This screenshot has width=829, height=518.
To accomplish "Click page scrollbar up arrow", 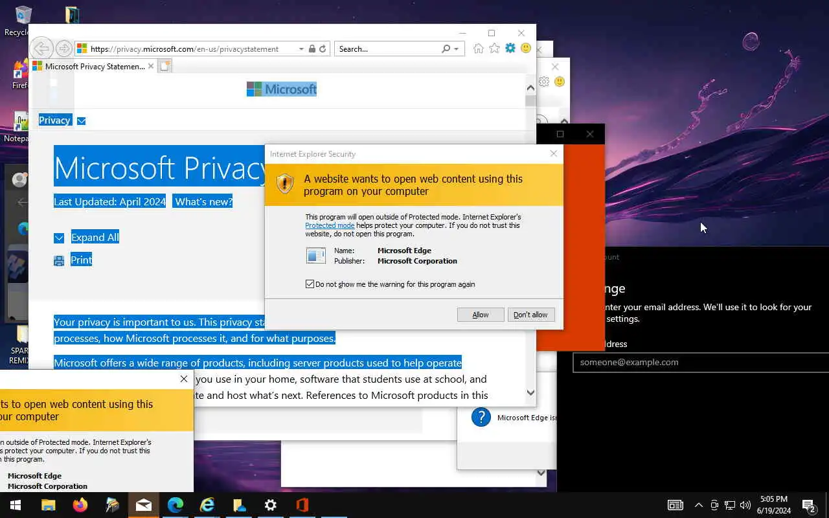I will coord(530,87).
